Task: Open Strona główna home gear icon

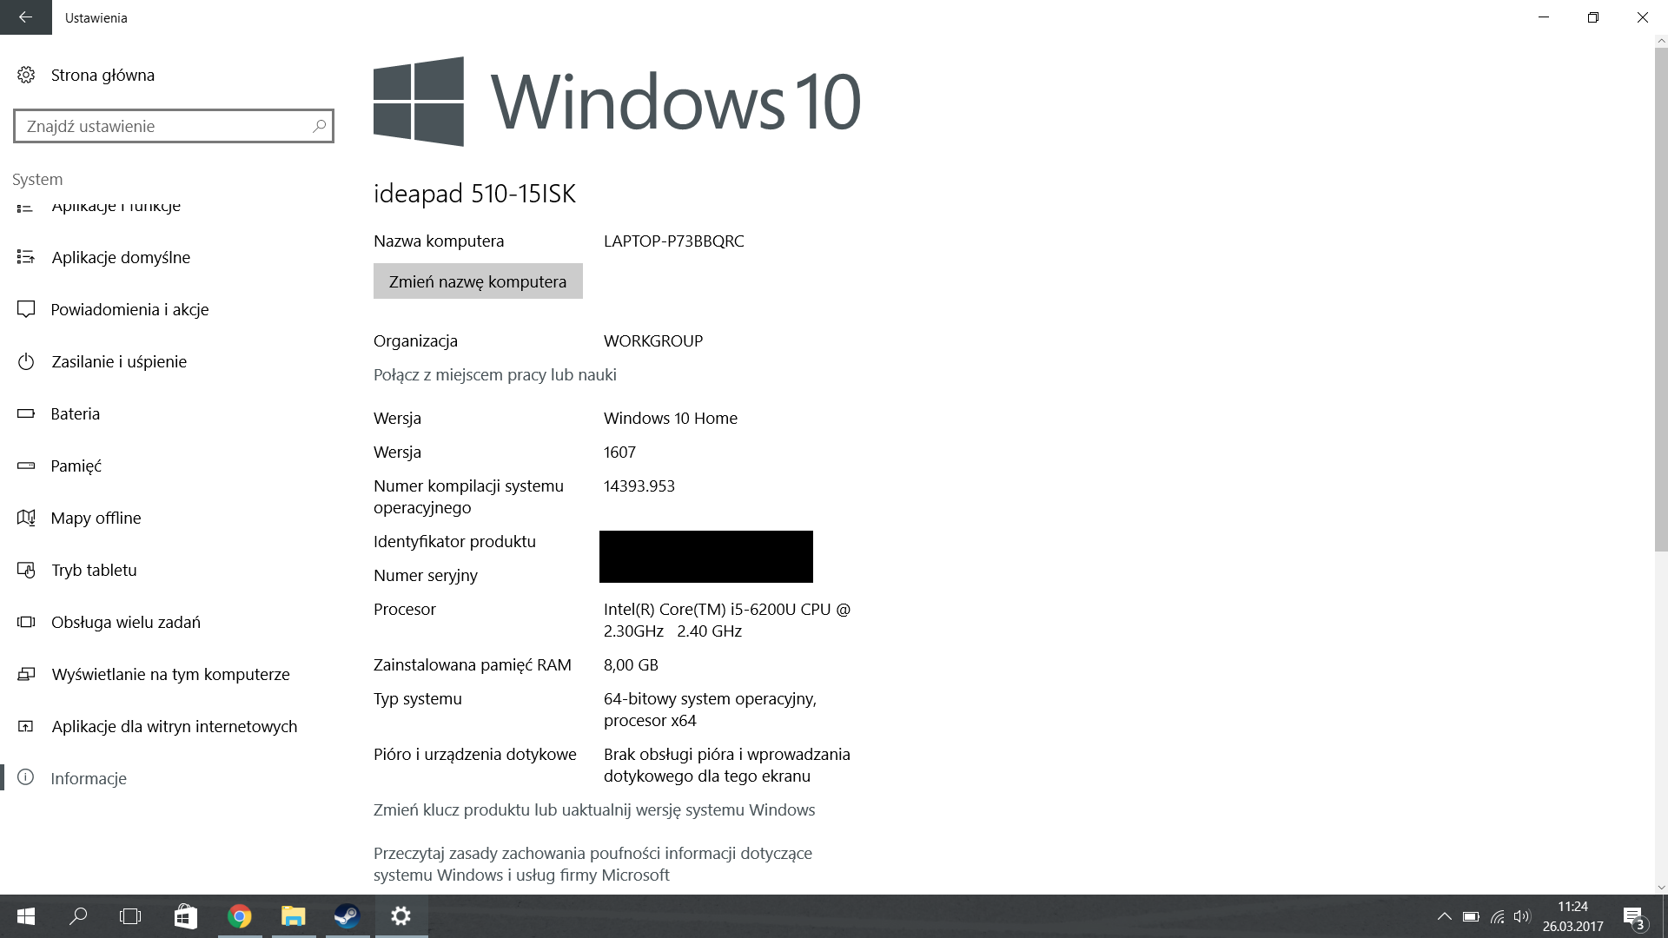Action: coord(26,75)
